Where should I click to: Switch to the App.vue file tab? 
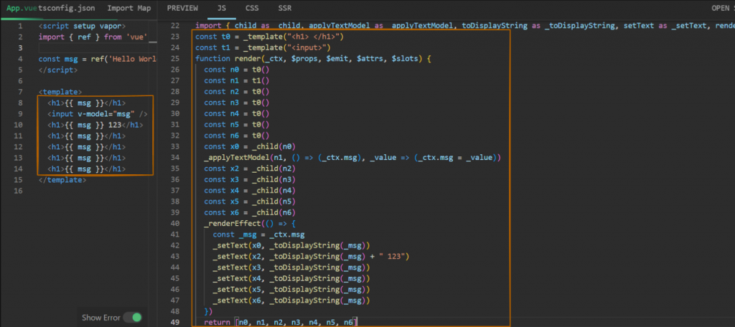(21, 8)
